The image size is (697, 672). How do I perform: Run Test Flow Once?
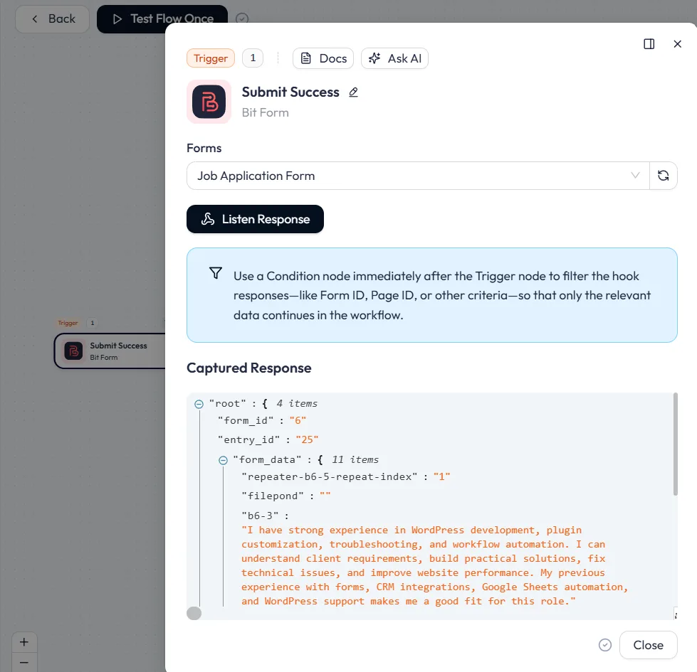(x=162, y=18)
